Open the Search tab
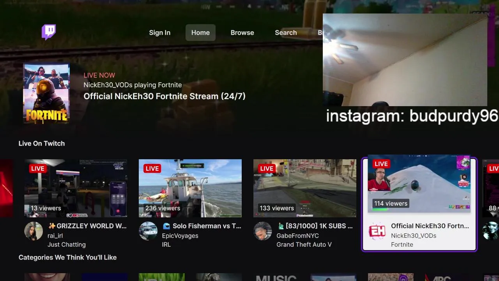499x281 pixels. [x=286, y=33]
